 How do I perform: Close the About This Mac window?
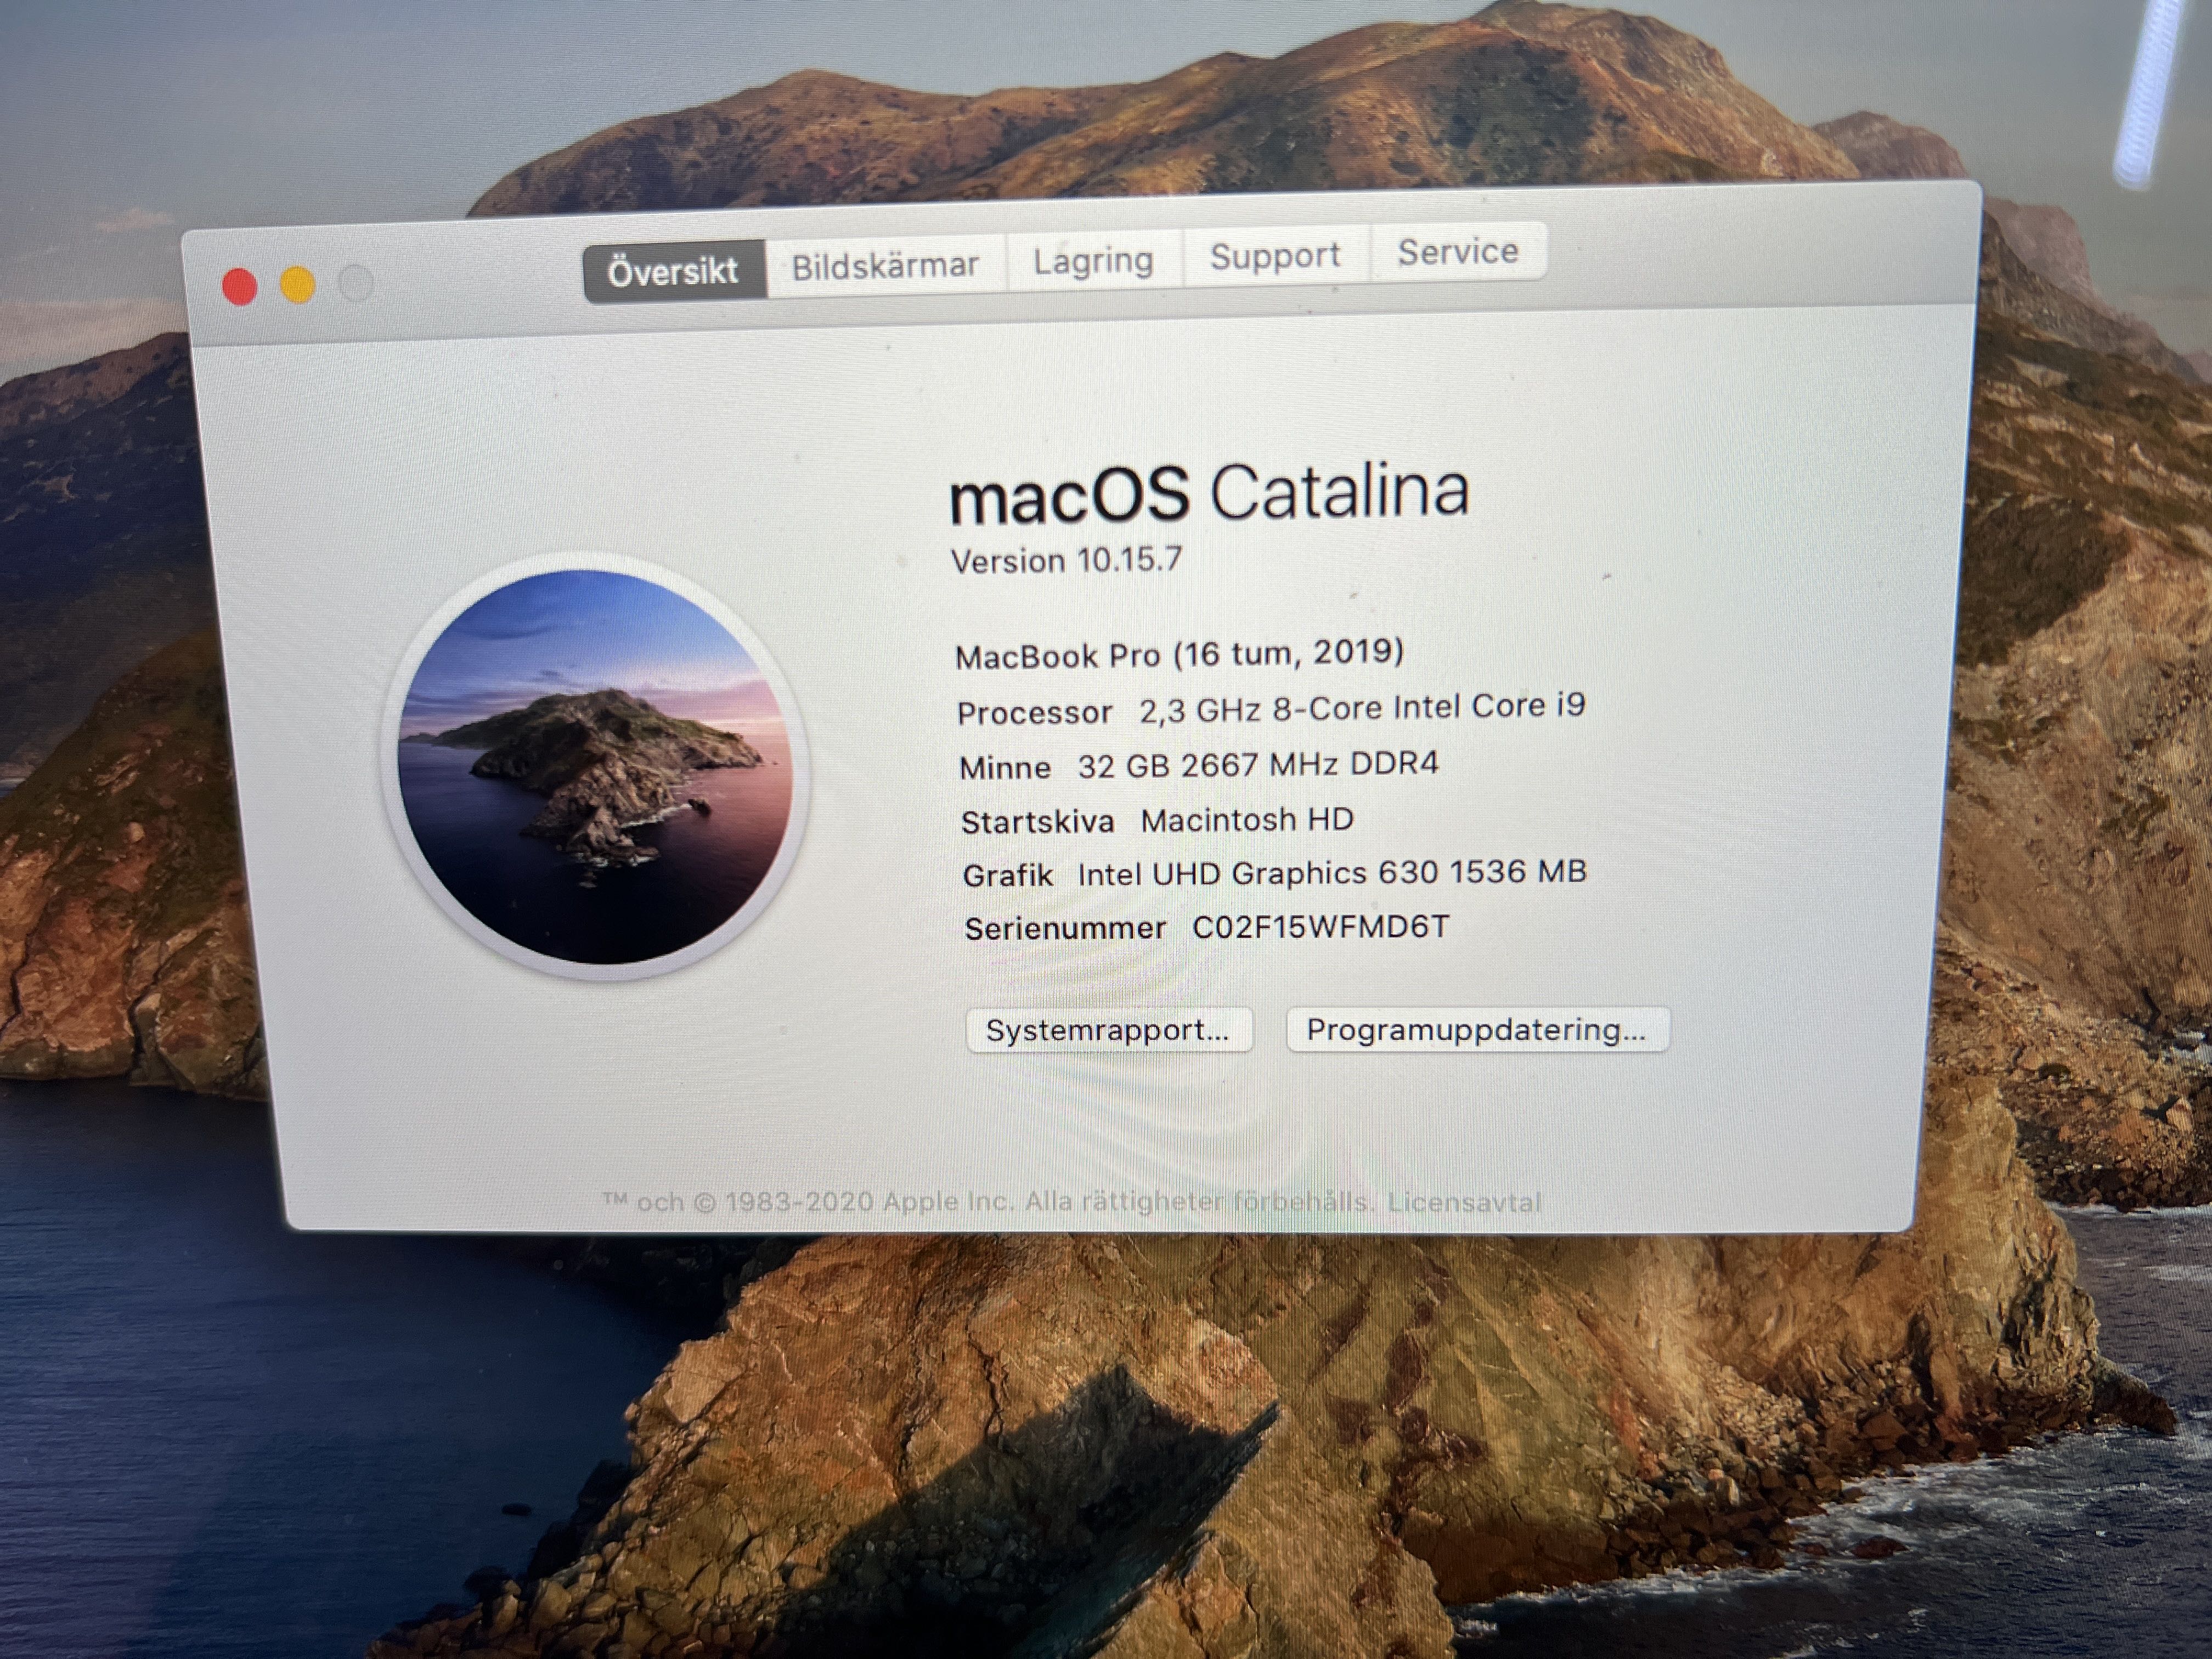pyautogui.click(x=240, y=288)
